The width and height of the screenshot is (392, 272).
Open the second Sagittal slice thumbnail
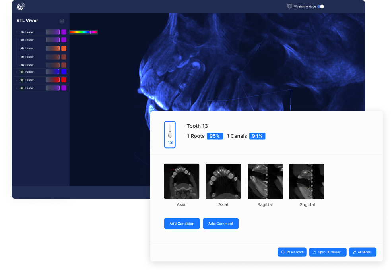pyautogui.click(x=307, y=181)
